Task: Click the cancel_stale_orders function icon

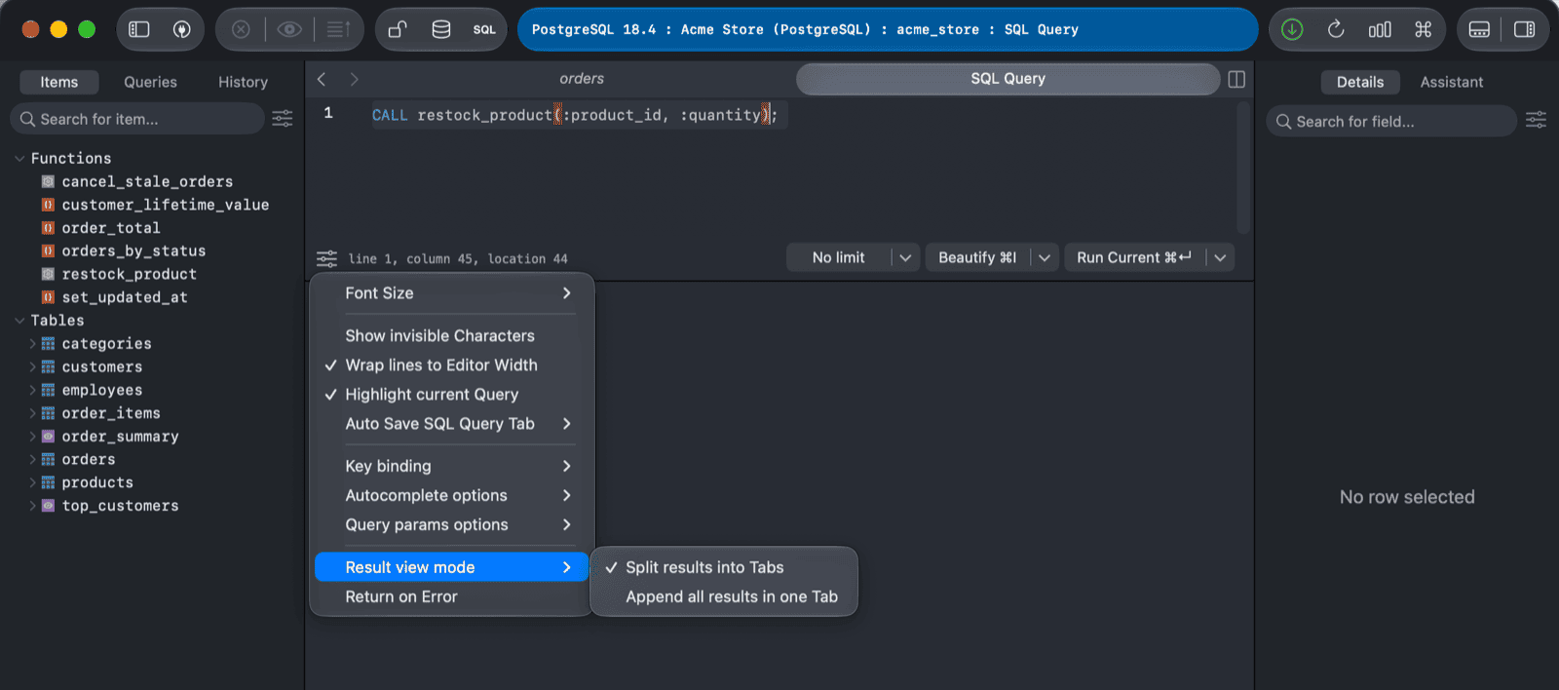Action: 48,181
